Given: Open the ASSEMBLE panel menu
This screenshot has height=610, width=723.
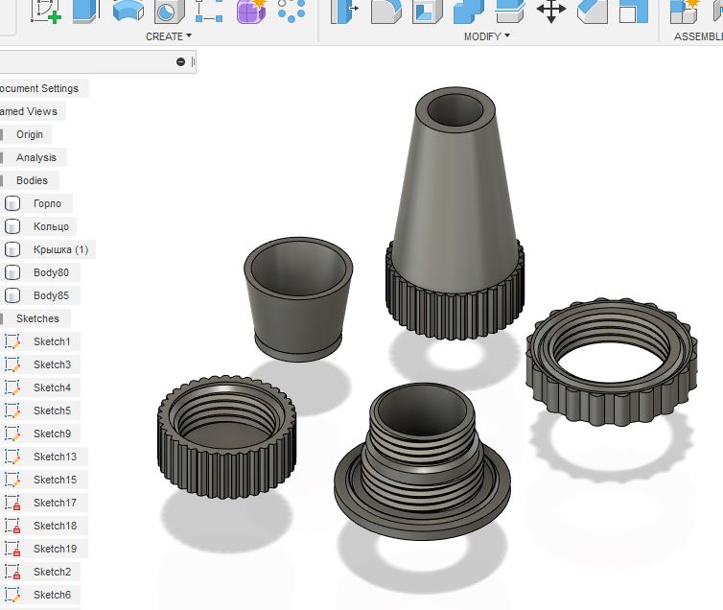Looking at the screenshot, I should [698, 36].
